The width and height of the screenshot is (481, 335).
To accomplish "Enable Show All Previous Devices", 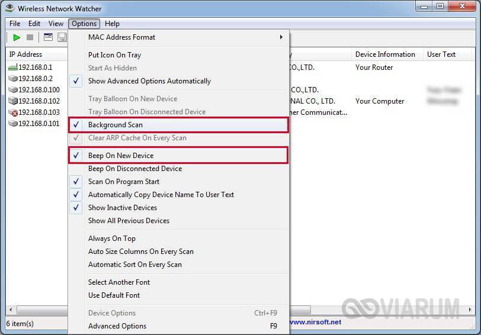I will (x=178, y=221).
